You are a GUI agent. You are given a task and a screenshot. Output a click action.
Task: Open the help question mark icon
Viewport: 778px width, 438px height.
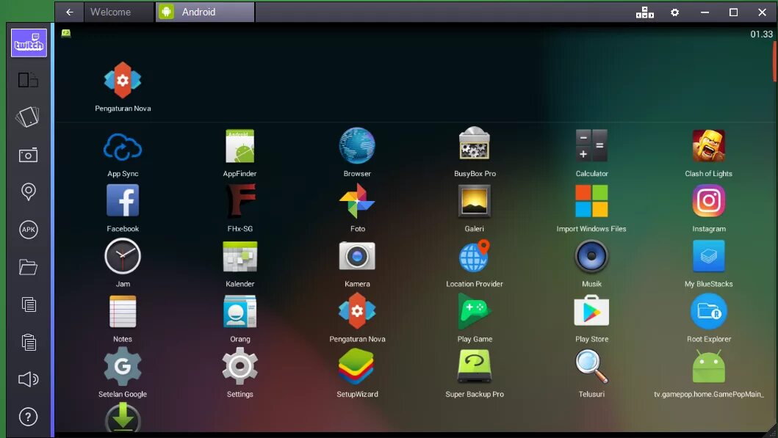(x=28, y=417)
